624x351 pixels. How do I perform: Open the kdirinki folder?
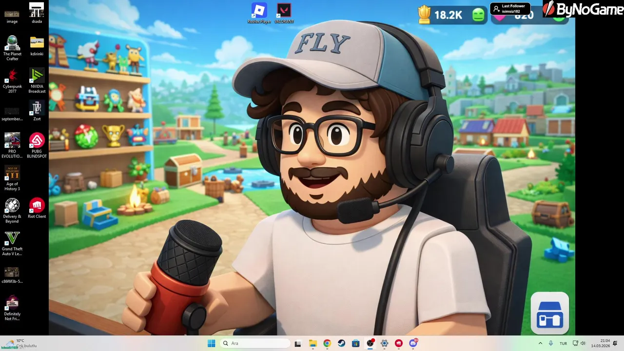click(37, 46)
